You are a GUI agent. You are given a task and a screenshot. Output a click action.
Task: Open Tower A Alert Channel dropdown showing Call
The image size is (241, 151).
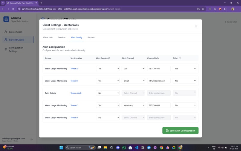point(133,68)
